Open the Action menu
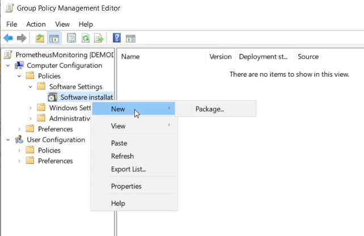Screen dimensions: 364x236 click(36, 24)
